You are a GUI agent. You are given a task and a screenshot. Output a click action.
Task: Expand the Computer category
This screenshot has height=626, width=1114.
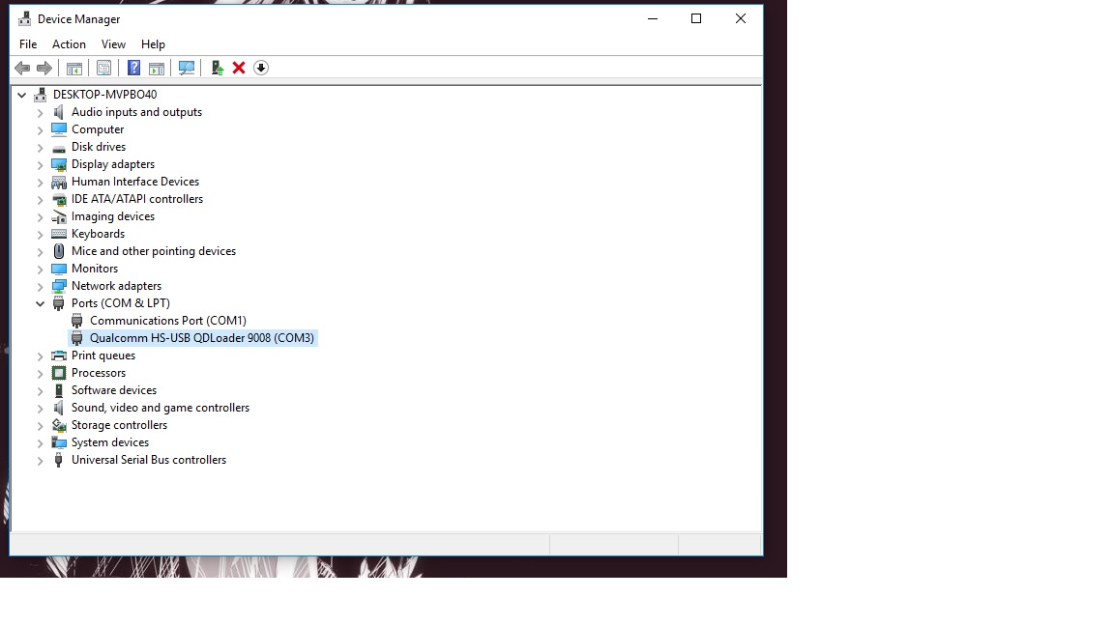click(x=41, y=130)
